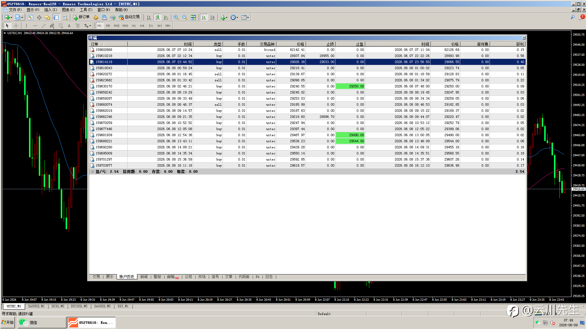Open the 文件 File menu
Screen dimensions: 586x329
pos(15,10)
